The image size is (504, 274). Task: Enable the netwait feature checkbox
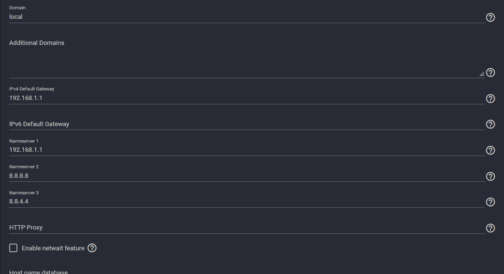(13, 248)
